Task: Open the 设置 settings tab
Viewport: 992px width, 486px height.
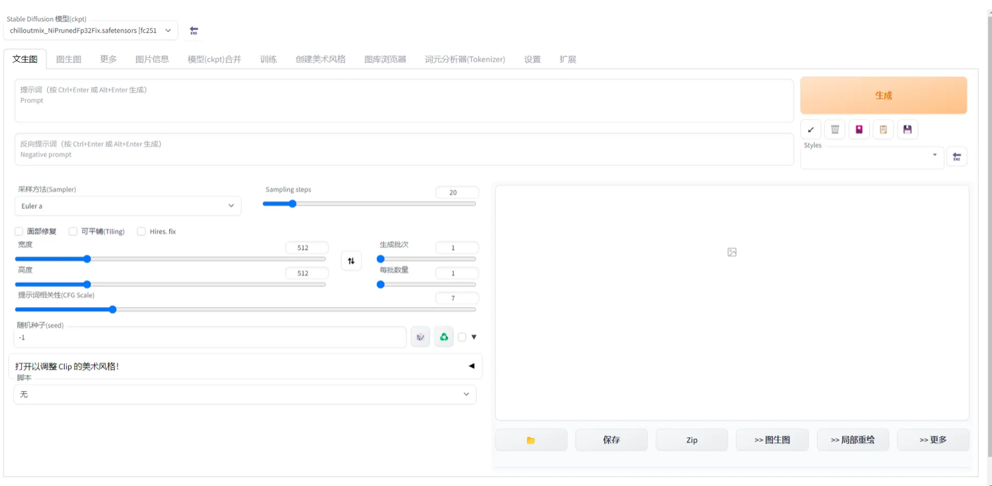Action: tap(532, 59)
